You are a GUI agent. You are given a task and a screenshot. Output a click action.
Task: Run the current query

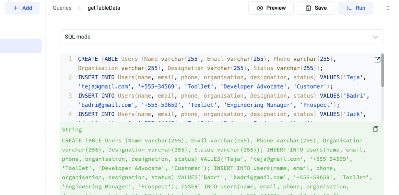coord(355,8)
